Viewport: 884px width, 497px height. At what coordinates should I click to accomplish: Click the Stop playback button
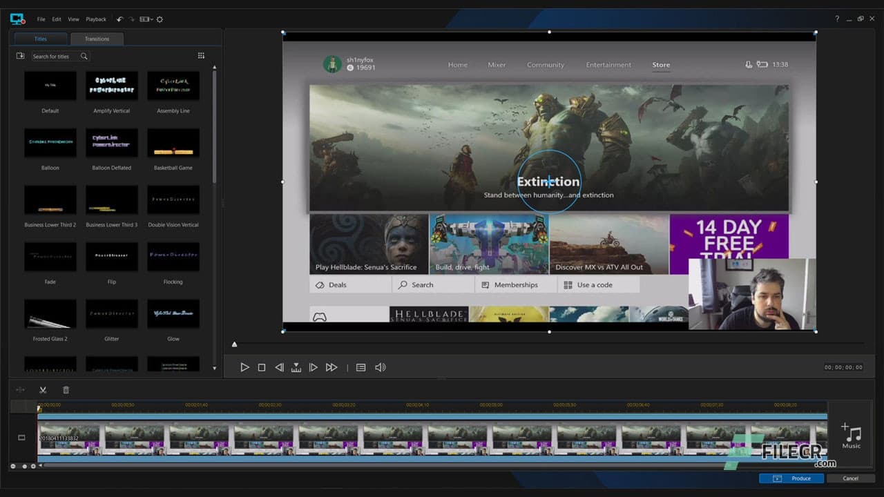pyautogui.click(x=262, y=367)
